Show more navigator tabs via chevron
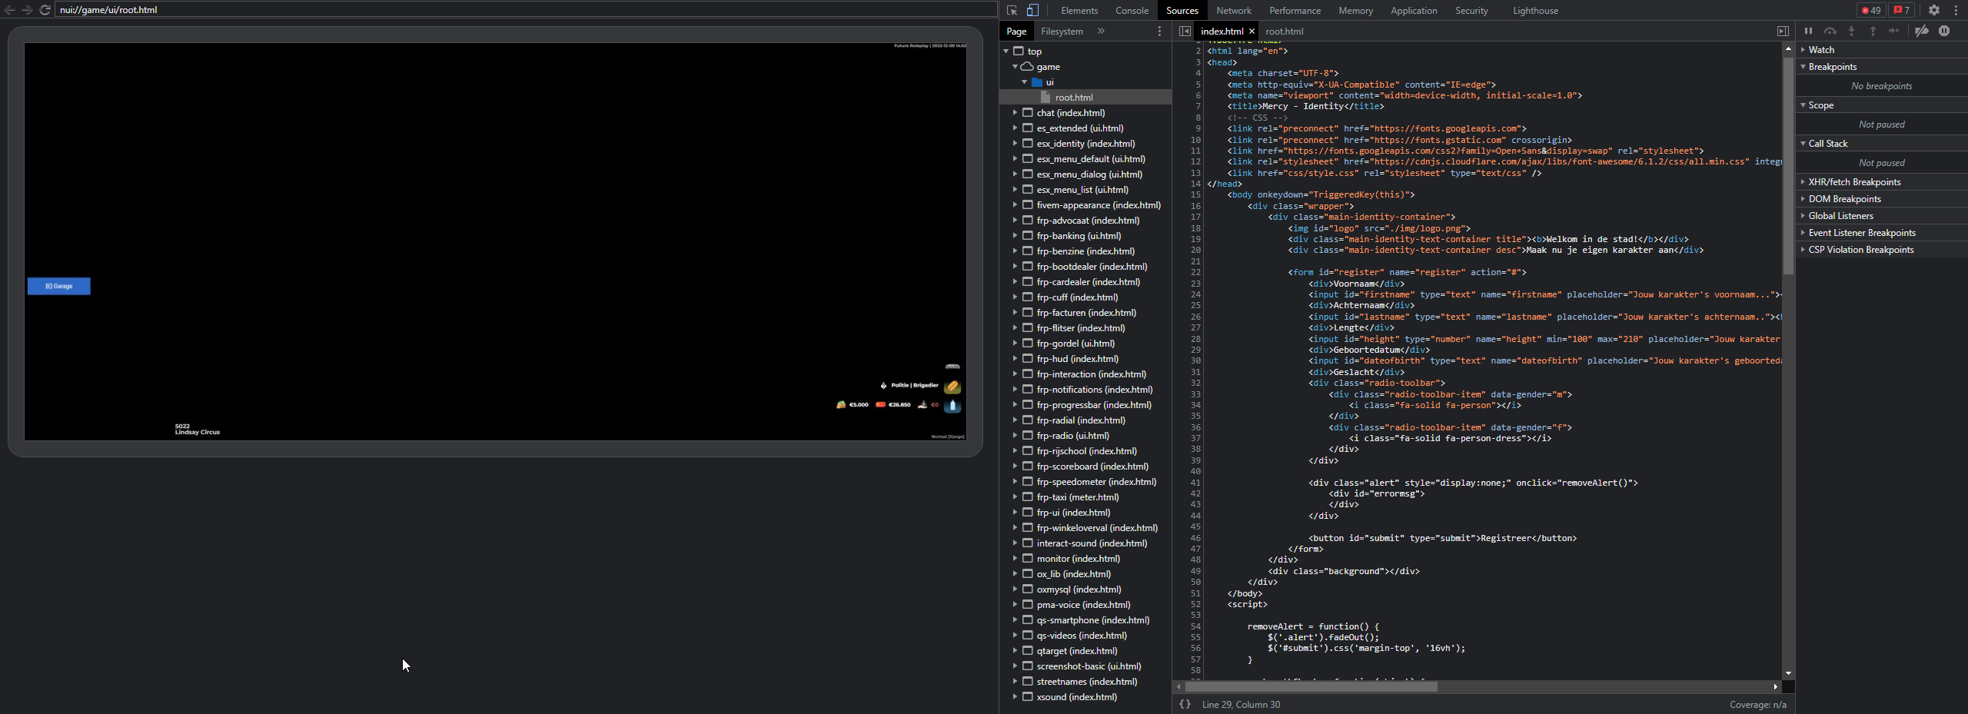This screenshot has width=1968, height=714. pos(1101,32)
